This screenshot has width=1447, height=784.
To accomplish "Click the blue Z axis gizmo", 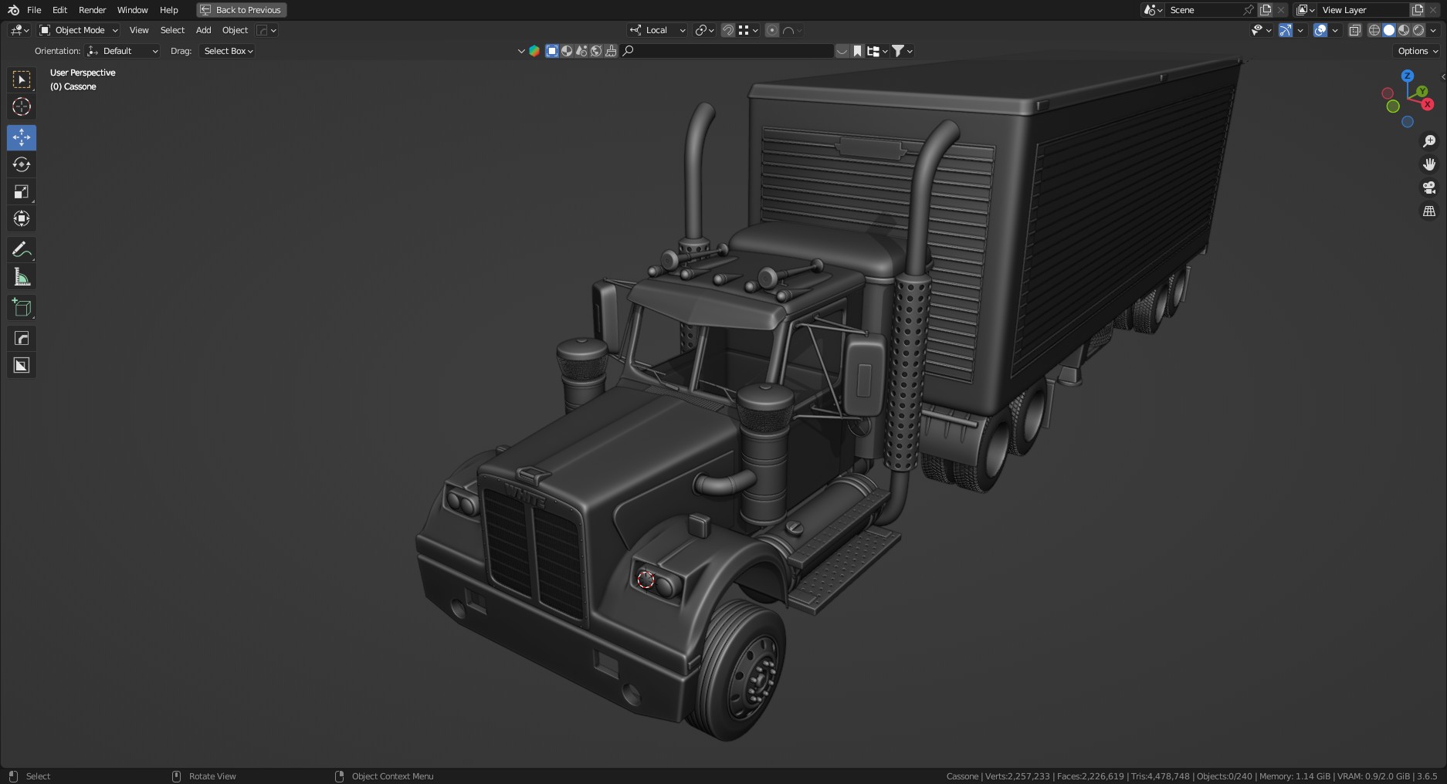I will 1408,76.
